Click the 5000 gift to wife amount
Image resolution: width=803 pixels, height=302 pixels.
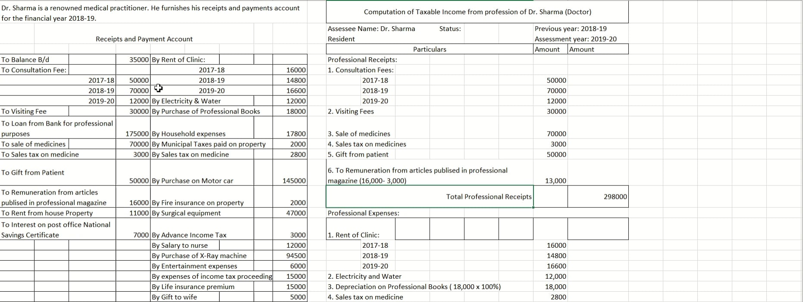[x=298, y=297]
